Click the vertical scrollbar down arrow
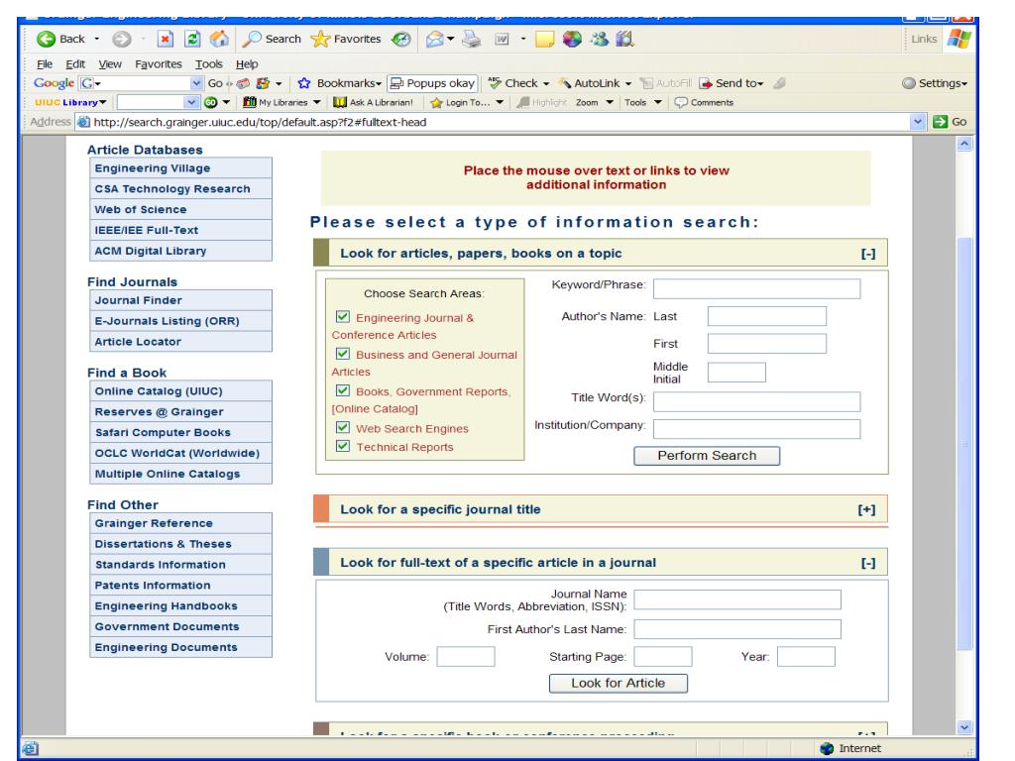The height and width of the screenshot is (761, 1015). (x=964, y=727)
